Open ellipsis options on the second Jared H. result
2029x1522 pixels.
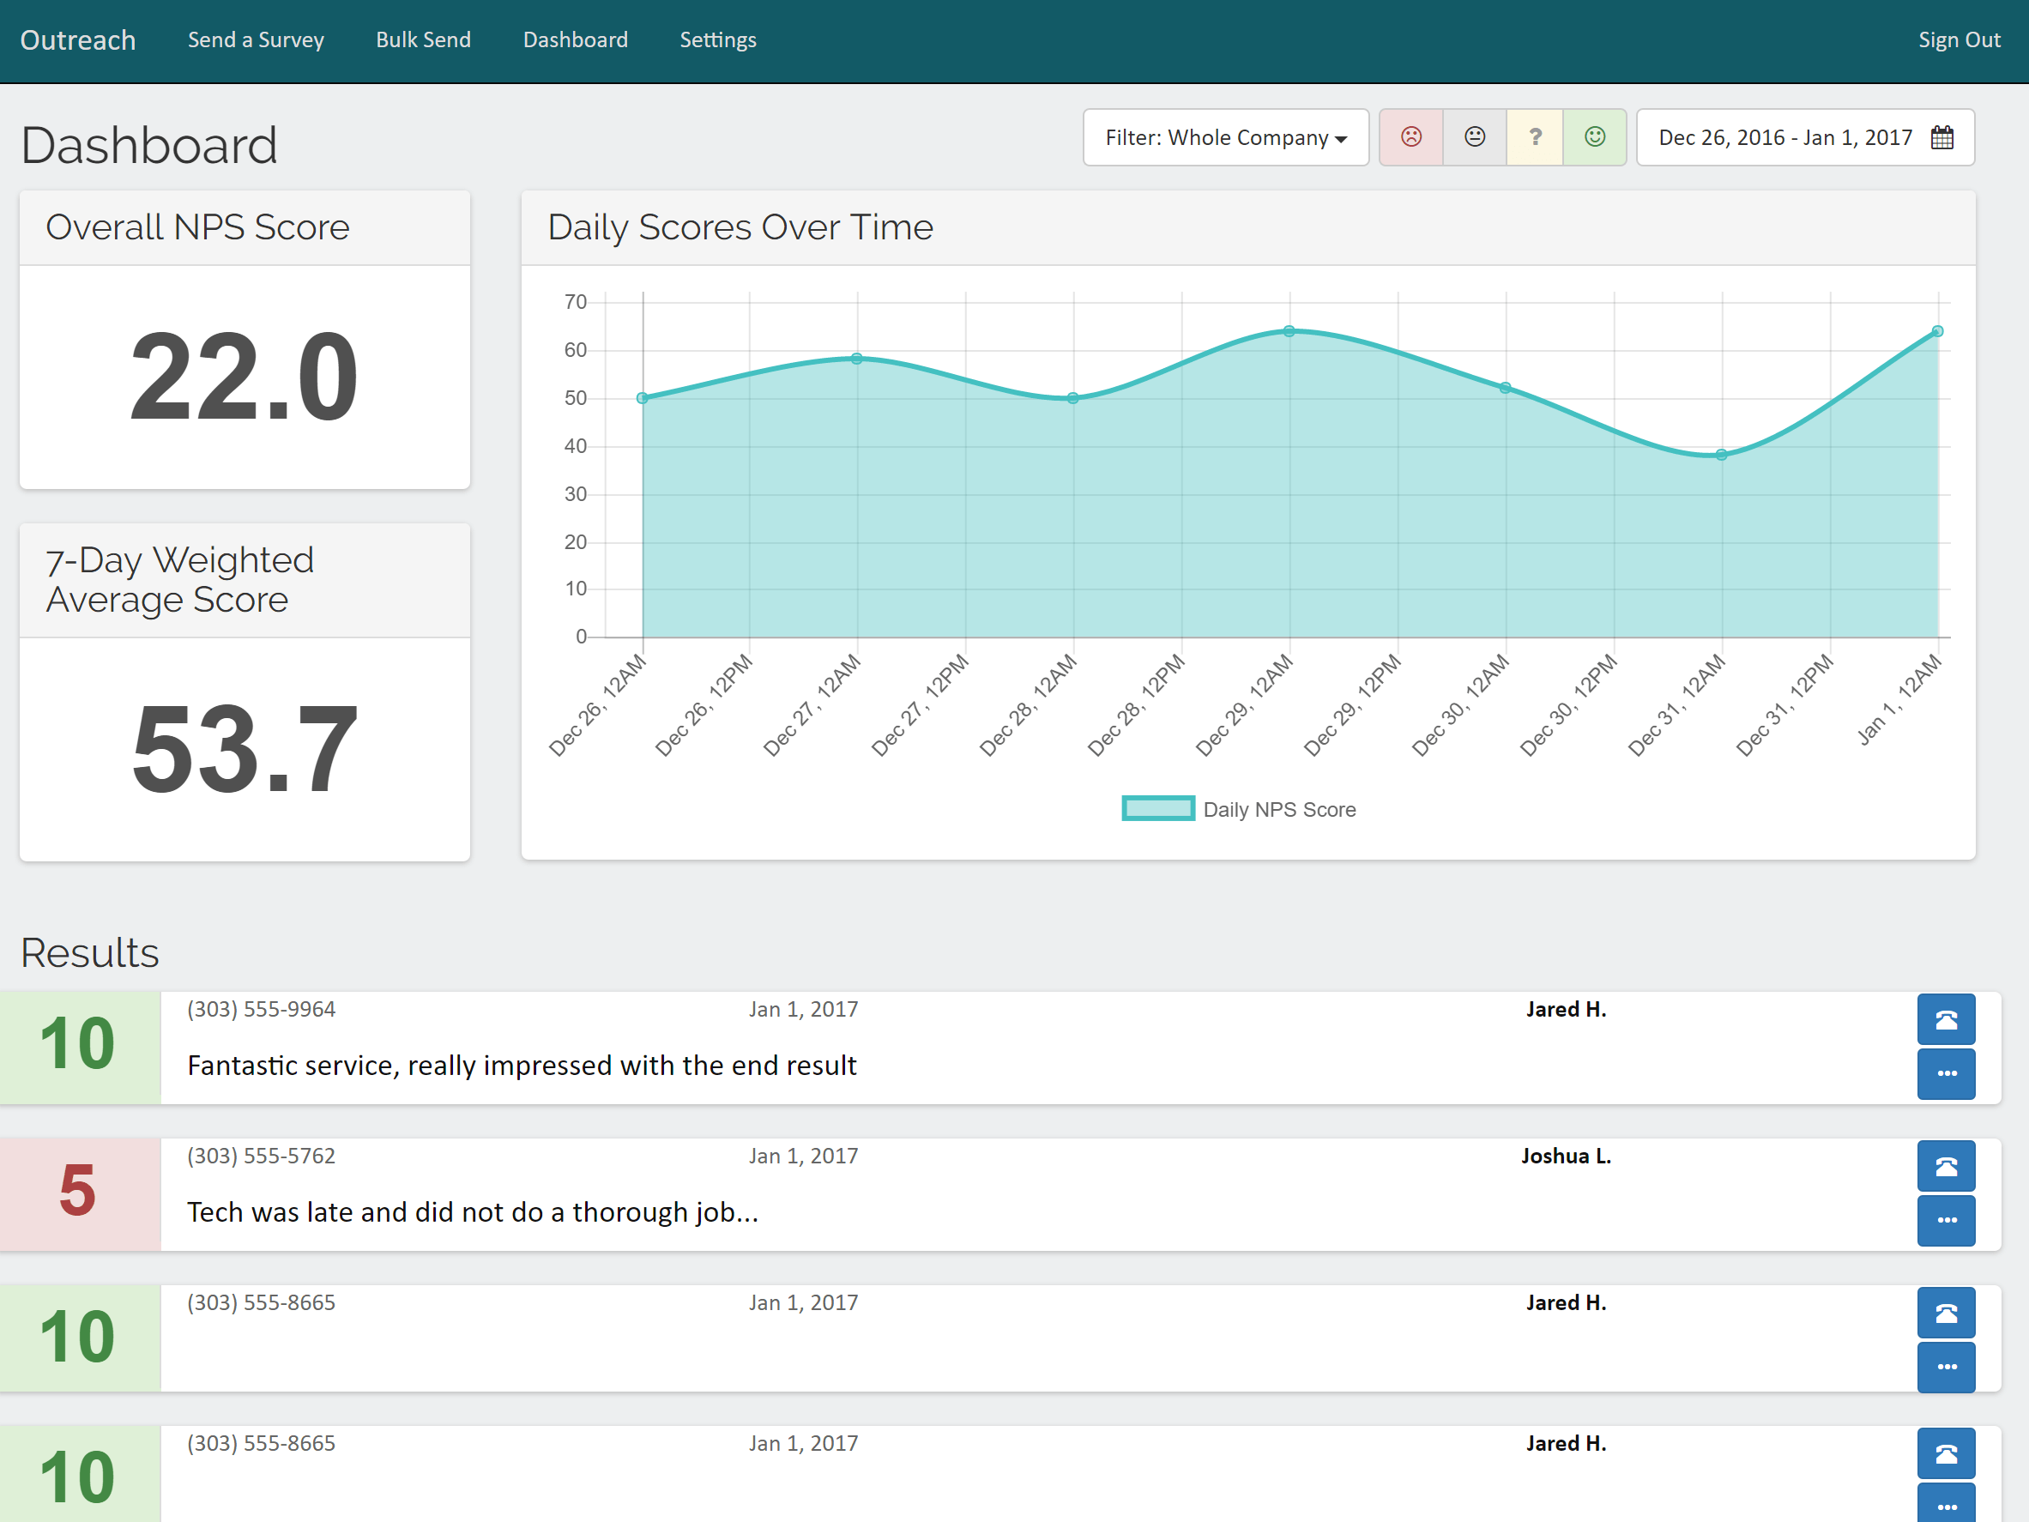(1946, 1367)
